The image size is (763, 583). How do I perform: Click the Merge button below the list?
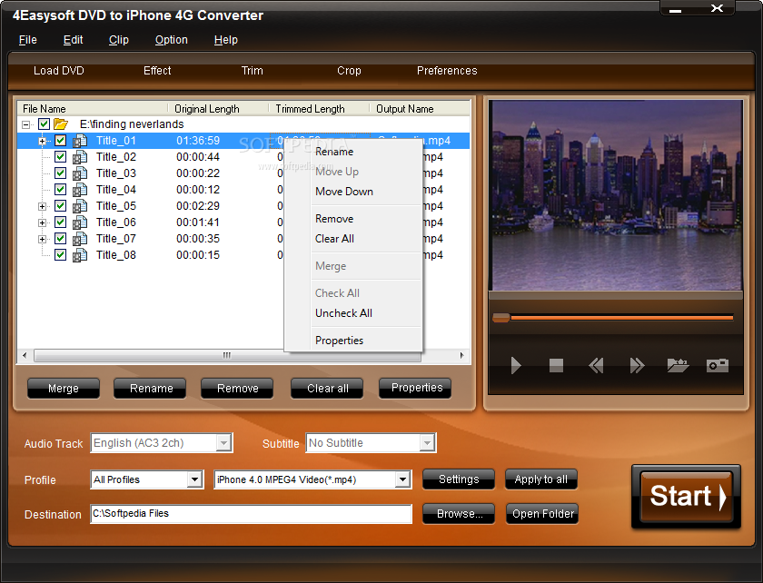point(64,389)
